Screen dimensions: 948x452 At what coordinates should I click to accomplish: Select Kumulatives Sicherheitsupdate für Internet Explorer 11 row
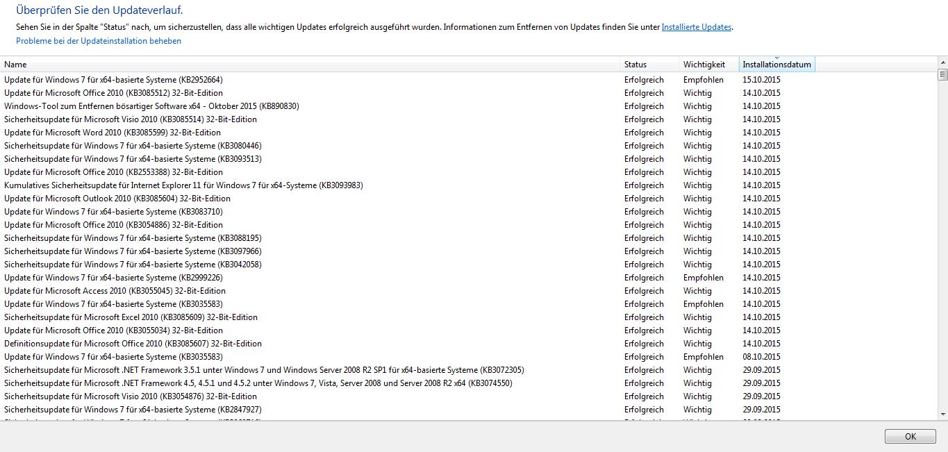point(469,185)
